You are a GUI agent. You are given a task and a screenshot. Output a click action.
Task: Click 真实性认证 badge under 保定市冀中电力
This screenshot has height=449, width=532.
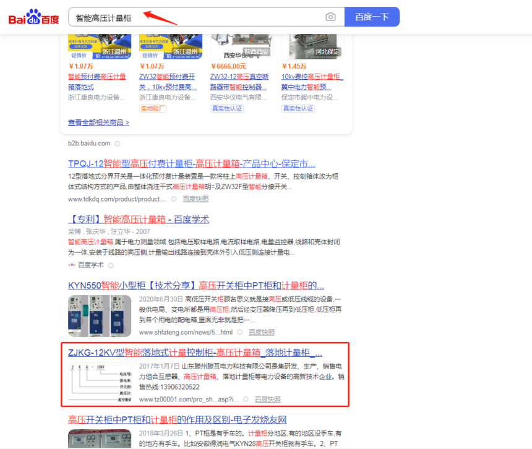(298, 108)
